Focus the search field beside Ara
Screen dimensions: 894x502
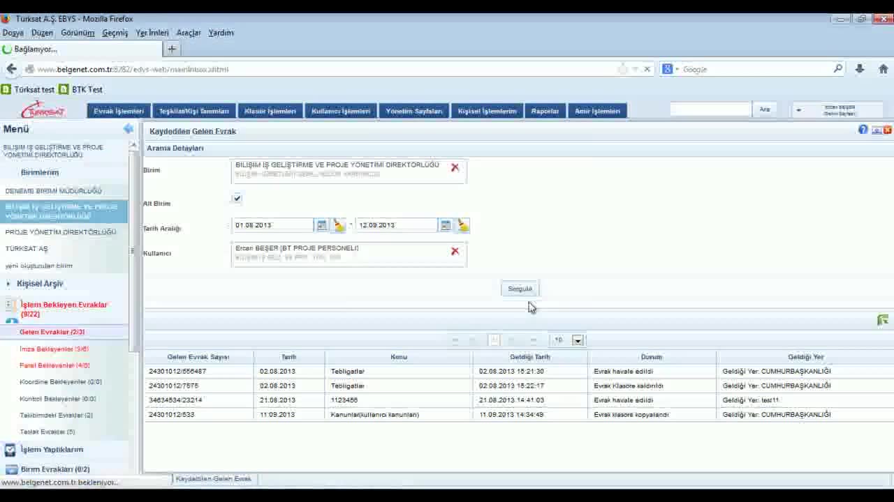pyautogui.click(x=710, y=109)
